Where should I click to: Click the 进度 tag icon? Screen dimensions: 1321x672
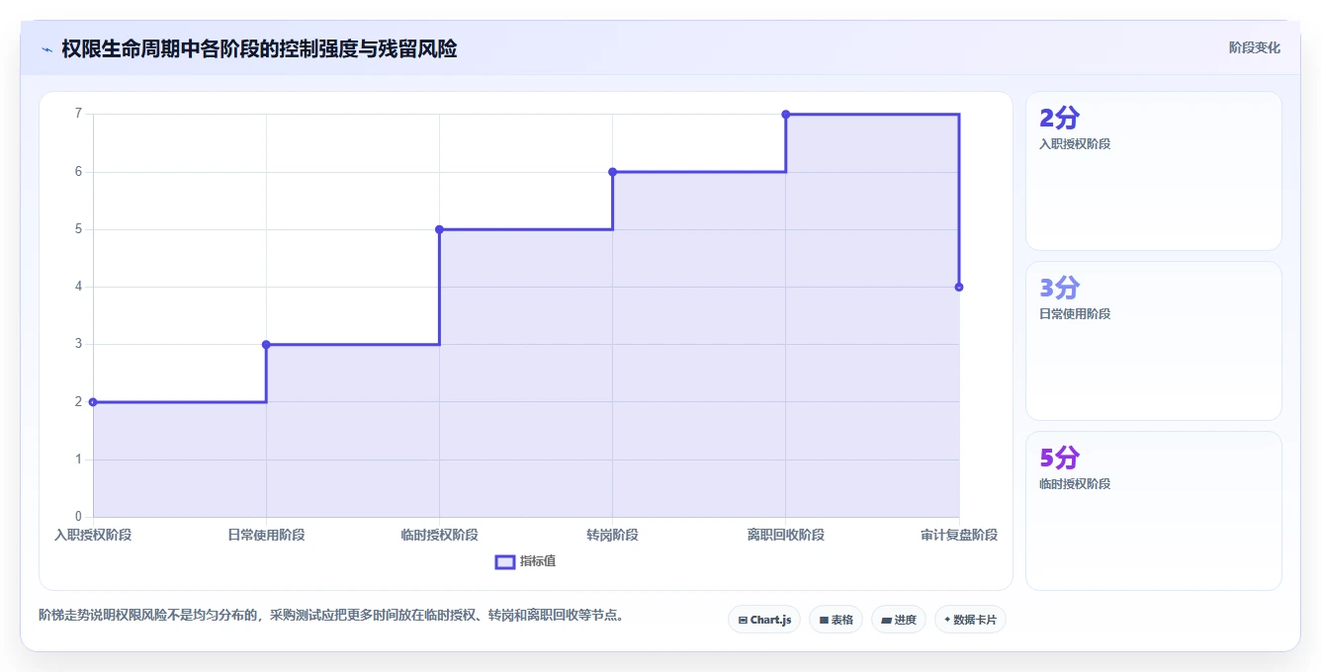click(885, 621)
